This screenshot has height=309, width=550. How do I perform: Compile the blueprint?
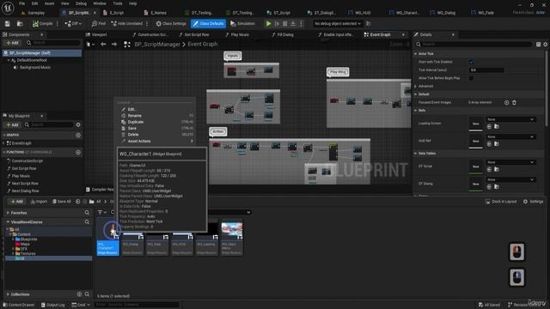click(42, 23)
